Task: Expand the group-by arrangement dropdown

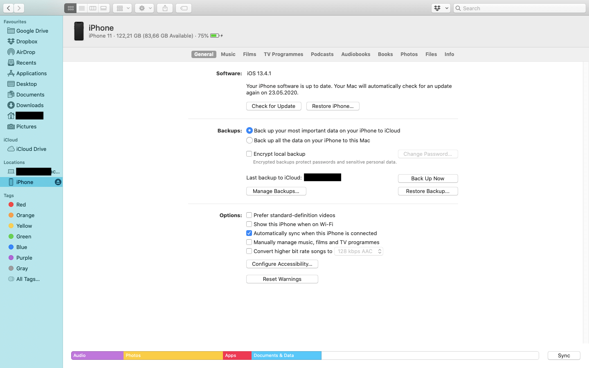Action: pyautogui.click(x=122, y=8)
